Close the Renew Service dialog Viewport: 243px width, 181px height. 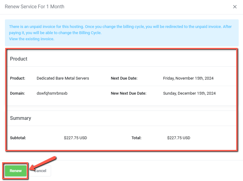(235, 7)
